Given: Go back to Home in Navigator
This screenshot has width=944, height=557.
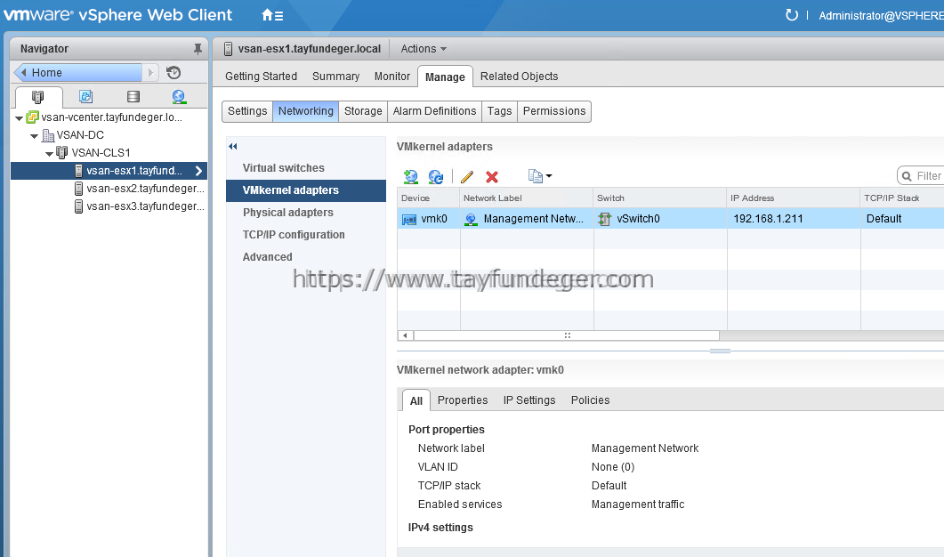Looking at the screenshot, I should point(77,73).
